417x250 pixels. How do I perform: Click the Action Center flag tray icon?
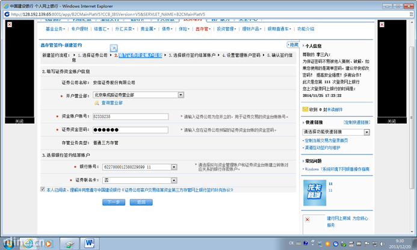[367, 243]
